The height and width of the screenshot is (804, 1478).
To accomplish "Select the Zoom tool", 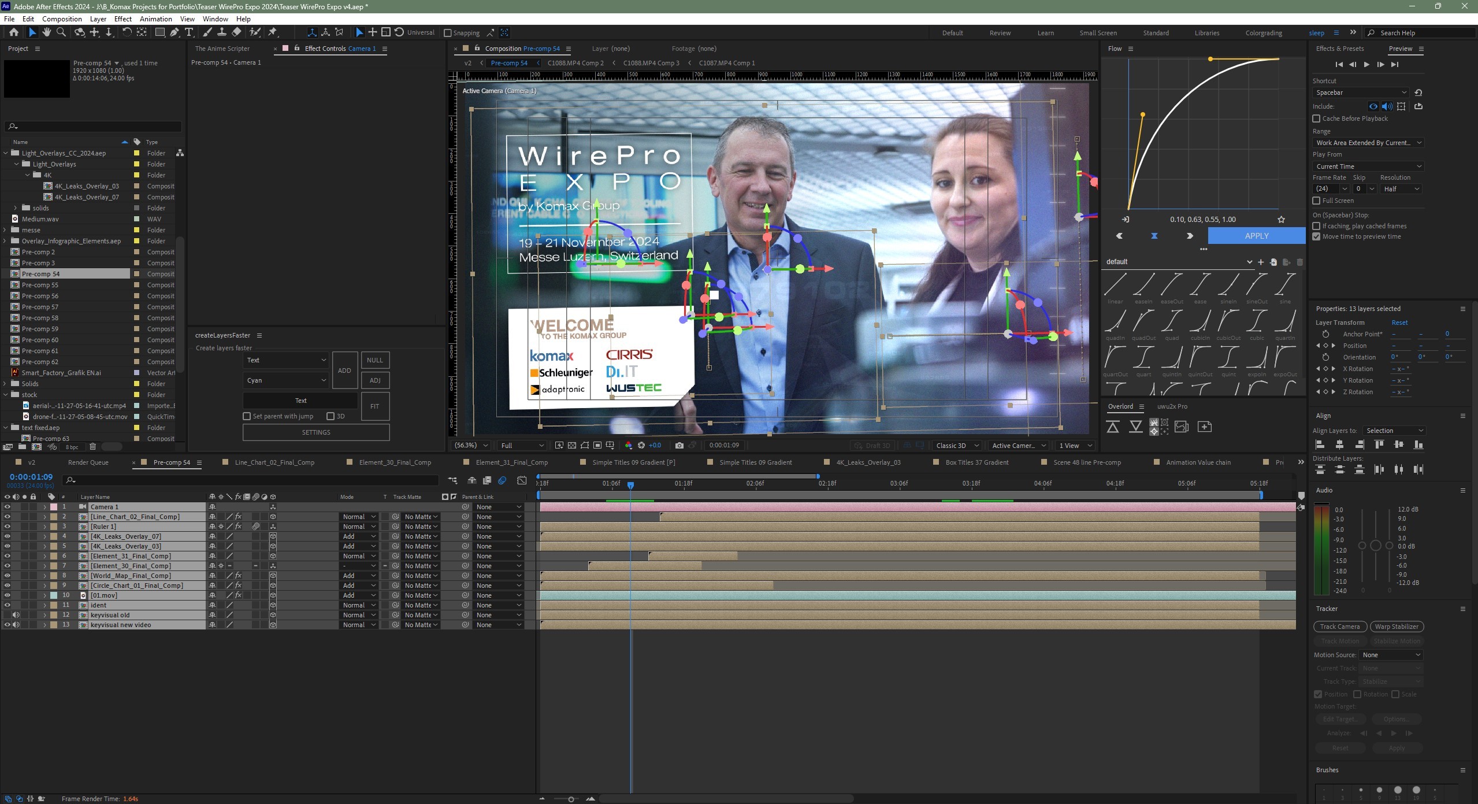I will coord(61,32).
